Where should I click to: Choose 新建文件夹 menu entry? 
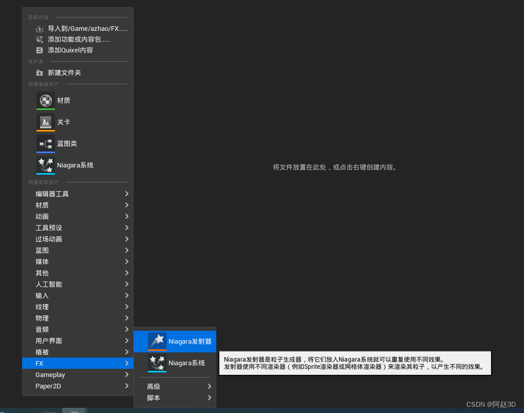(78, 73)
